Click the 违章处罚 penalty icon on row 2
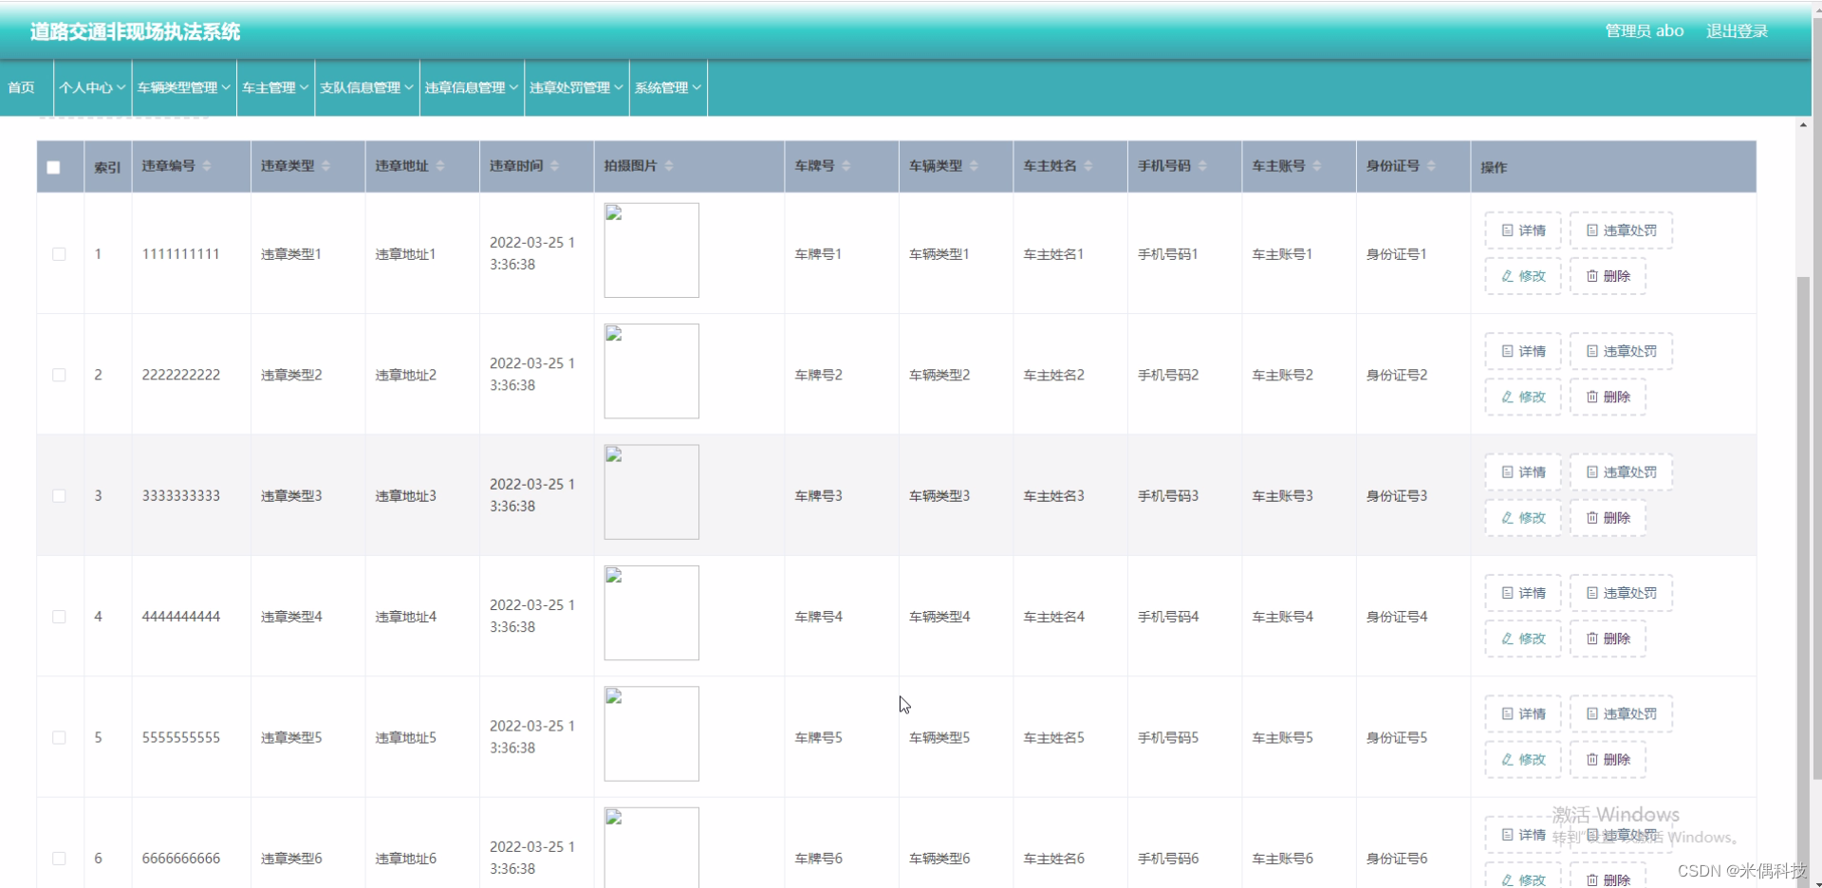 click(x=1620, y=350)
